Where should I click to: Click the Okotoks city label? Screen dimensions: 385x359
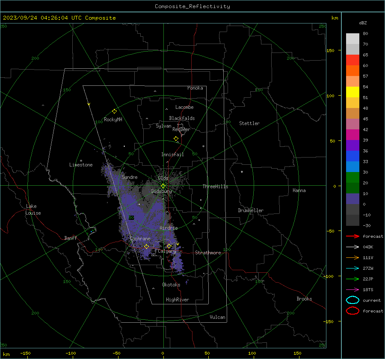pos(171,285)
